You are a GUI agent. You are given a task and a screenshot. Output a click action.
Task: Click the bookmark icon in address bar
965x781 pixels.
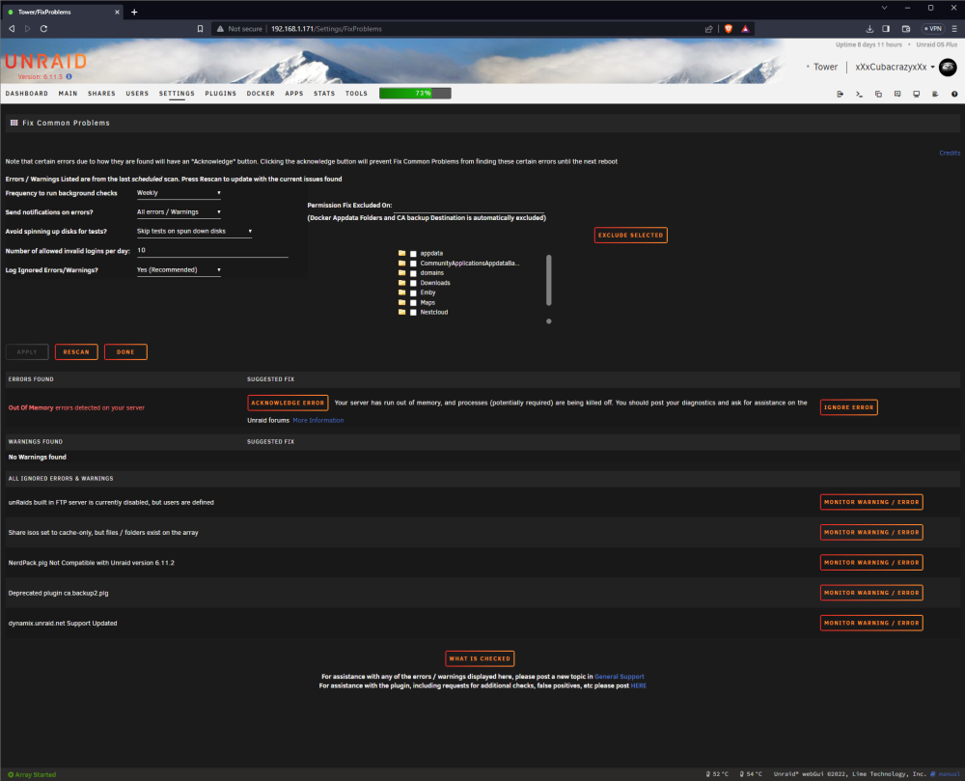click(x=200, y=29)
